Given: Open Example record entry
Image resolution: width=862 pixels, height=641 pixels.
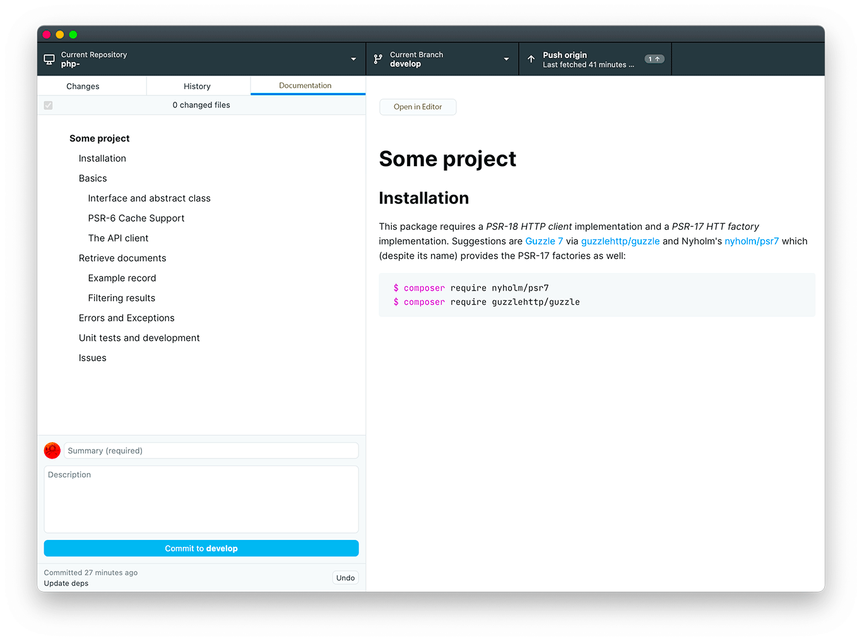Looking at the screenshot, I should click(122, 279).
